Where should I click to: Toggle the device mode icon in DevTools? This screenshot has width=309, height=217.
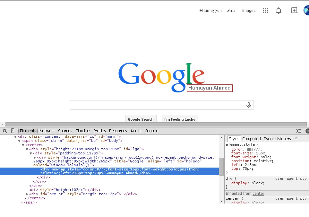pyautogui.click(x=12, y=131)
